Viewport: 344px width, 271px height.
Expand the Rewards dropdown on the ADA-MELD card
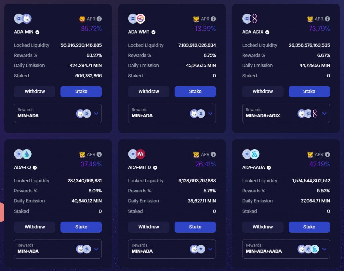210,249
